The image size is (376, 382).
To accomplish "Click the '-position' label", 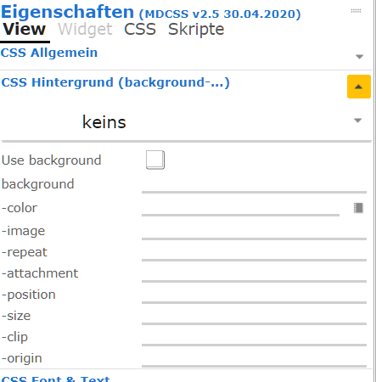I will (x=29, y=295).
